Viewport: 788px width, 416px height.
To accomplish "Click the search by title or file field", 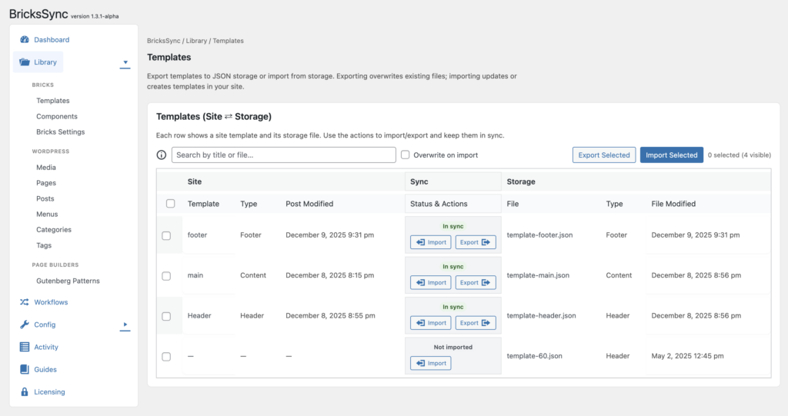I will 283,155.
